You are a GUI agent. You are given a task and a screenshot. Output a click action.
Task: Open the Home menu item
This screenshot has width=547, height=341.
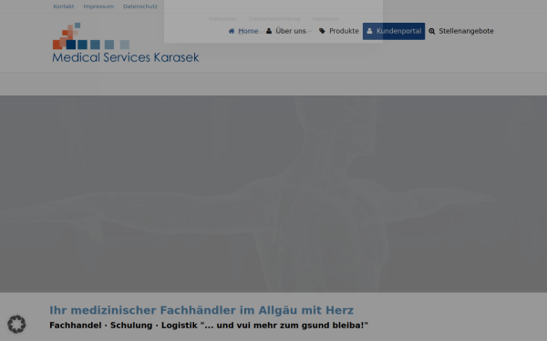coord(243,31)
